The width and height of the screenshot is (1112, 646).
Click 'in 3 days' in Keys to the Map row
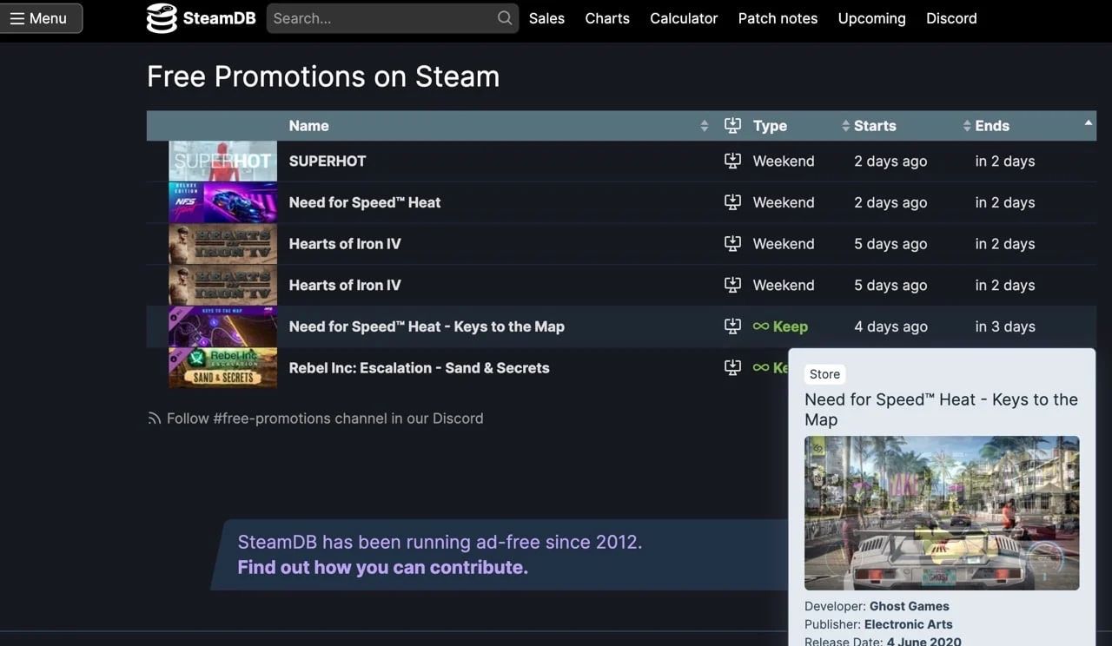point(1005,326)
